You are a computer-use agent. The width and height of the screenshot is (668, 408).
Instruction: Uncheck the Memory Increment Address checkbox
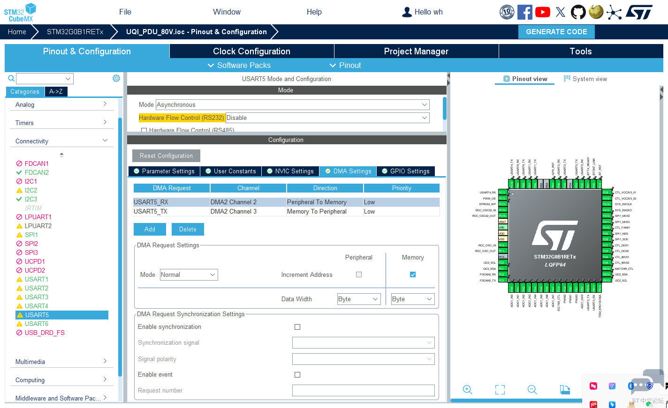[413, 274]
